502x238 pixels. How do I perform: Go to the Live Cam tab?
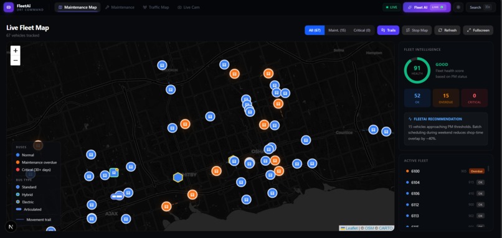pyautogui.click(x=189, y=7)
